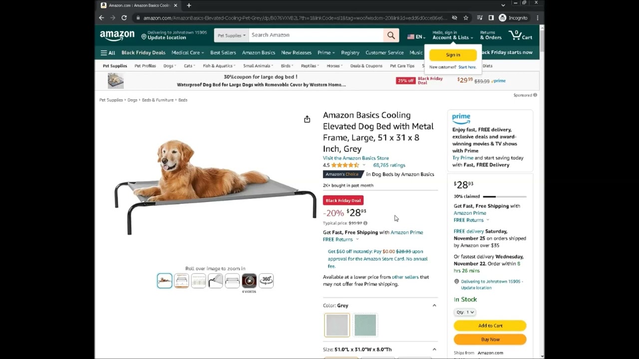
Task: Toggle the browser side panel icon
Action: click(x=491, y=18)
